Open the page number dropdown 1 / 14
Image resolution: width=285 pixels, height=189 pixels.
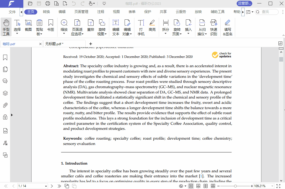coord(46,186)
